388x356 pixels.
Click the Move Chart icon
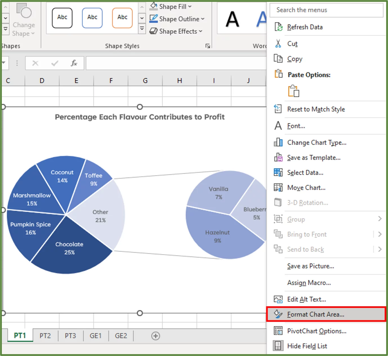click(x=278, y=187)
